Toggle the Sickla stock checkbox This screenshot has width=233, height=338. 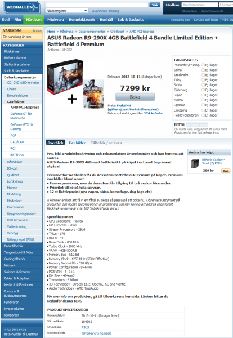click(203, 85)
